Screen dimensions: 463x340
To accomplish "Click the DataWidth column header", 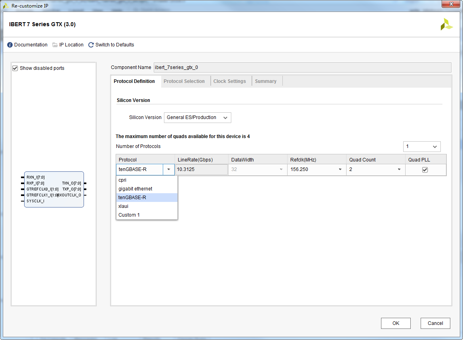I will point(258,159).
